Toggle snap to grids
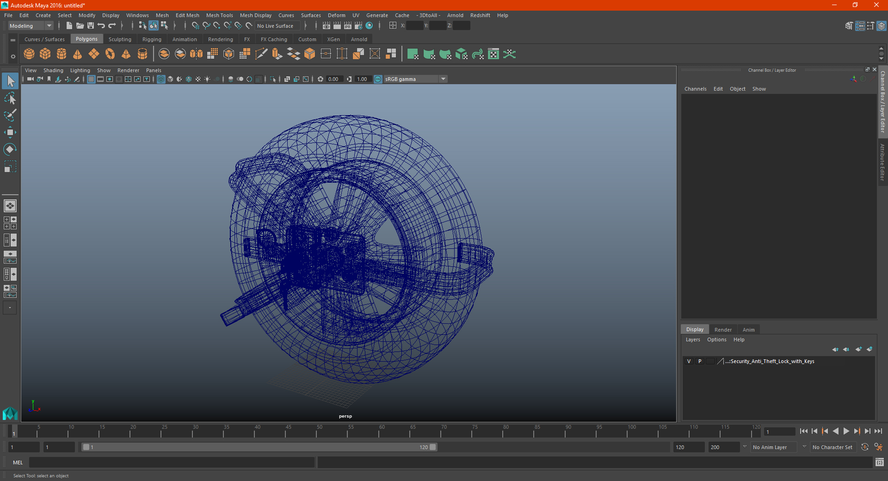This screenshot has height=481, width=888. tap(195, 26)
